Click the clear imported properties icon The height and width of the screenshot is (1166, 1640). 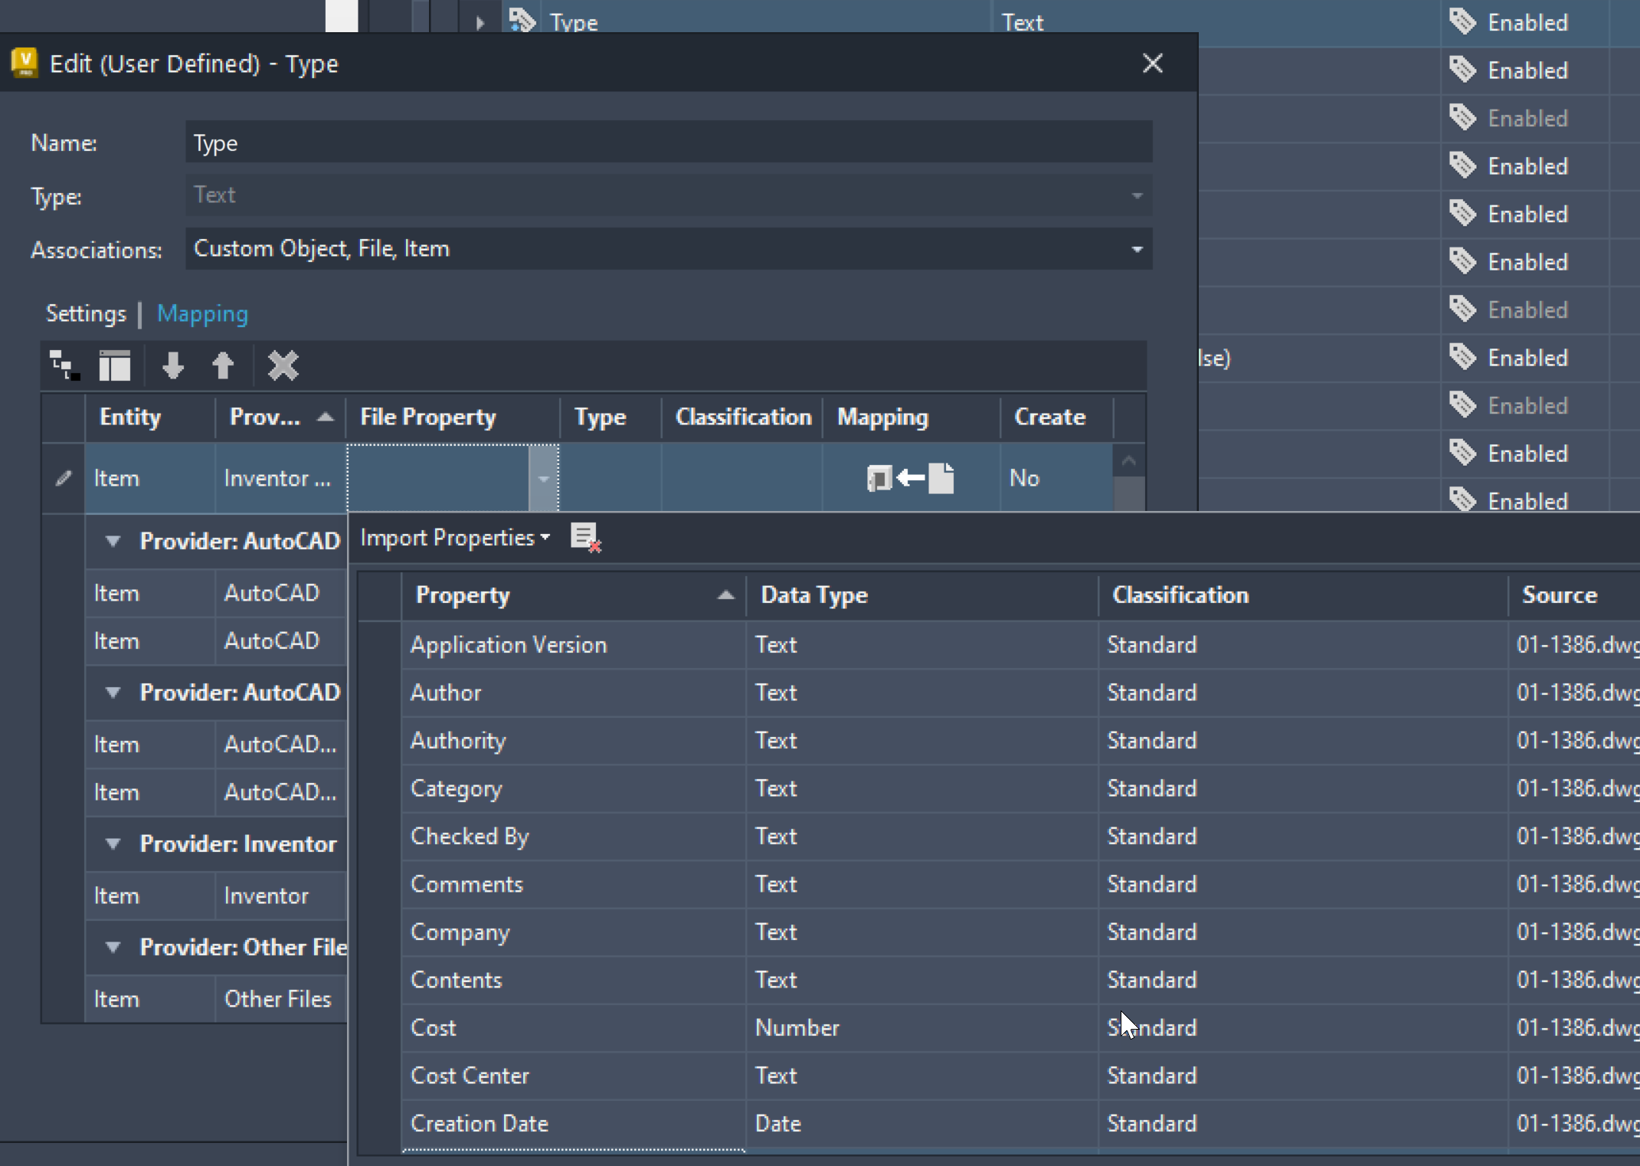point(586,537)
